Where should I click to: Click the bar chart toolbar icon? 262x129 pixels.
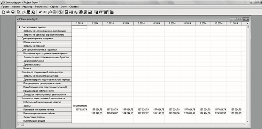tap(96, 12)
